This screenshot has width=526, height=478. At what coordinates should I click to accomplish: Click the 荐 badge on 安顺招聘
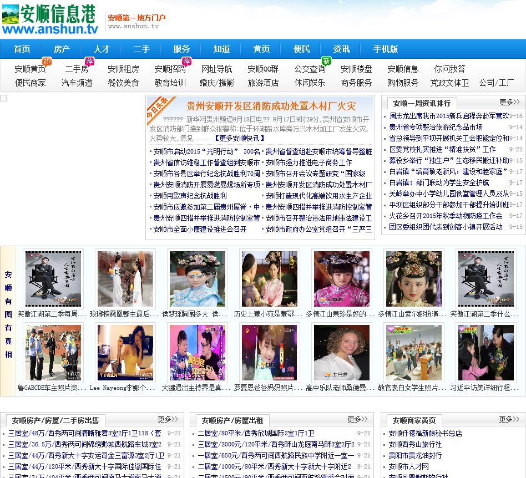pyautogui.click(x=186, y=61)
